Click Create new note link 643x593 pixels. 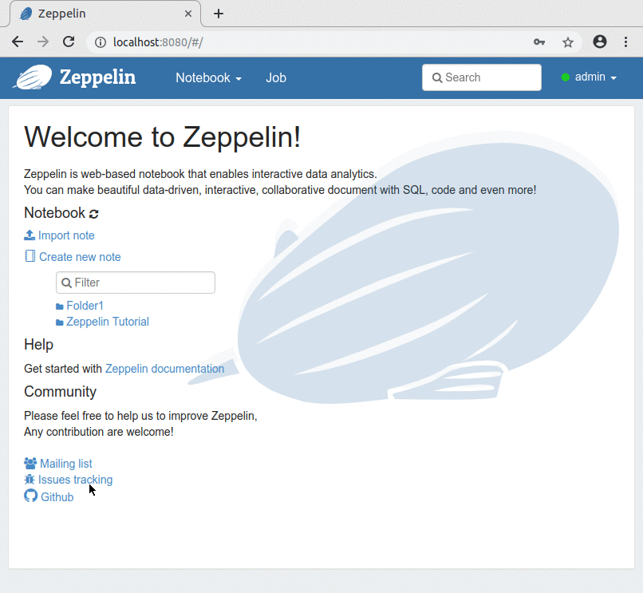point(80,257)
